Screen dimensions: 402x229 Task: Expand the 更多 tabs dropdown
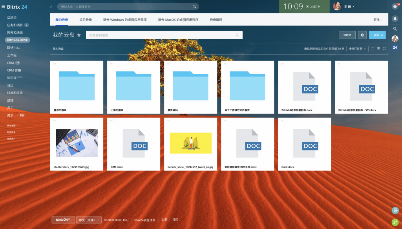(377, 20)
